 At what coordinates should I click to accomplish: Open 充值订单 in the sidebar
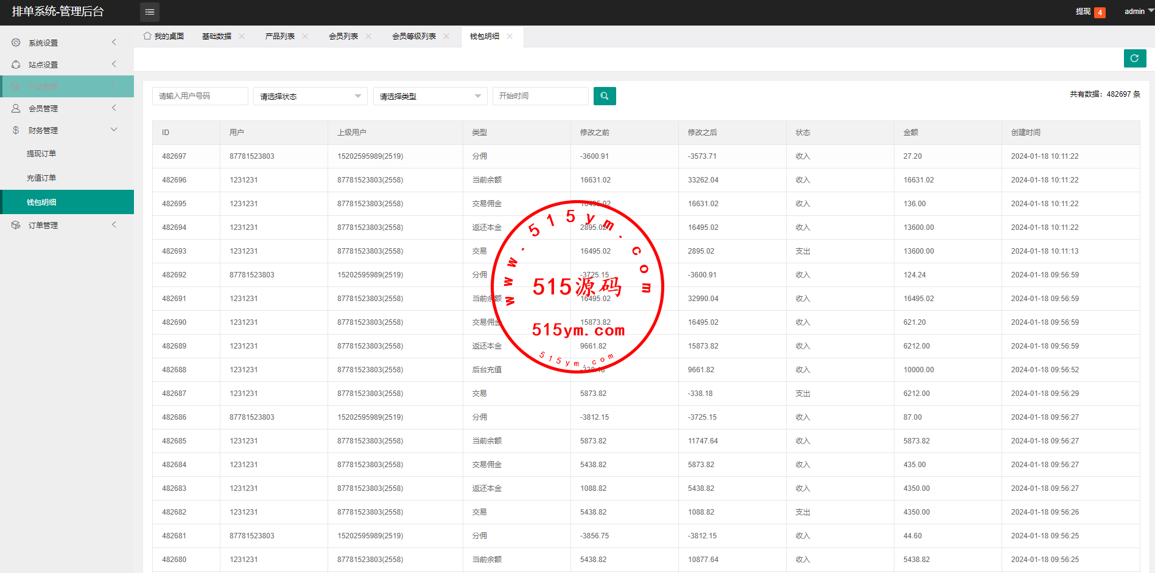(x=41, y=178)
